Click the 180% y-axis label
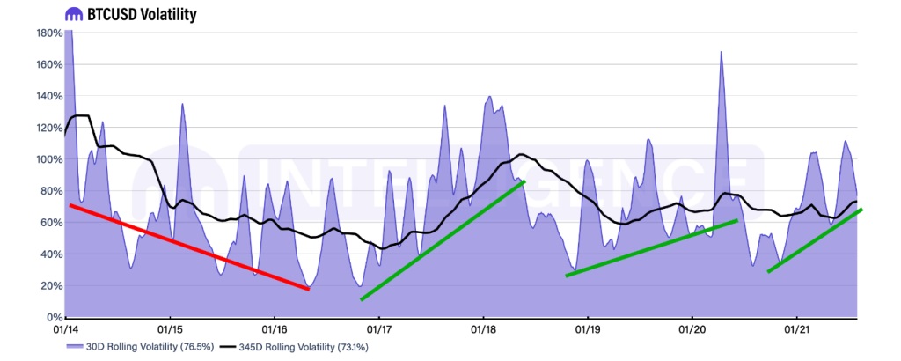901x361 pixels. (48, 33)
